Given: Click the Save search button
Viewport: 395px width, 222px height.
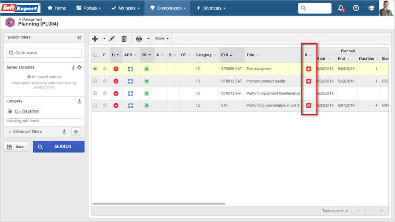Looking at the screenshot, I should [x=15, y=147].
